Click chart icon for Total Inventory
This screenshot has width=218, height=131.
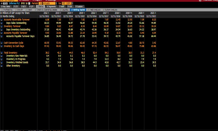point(2,53)
